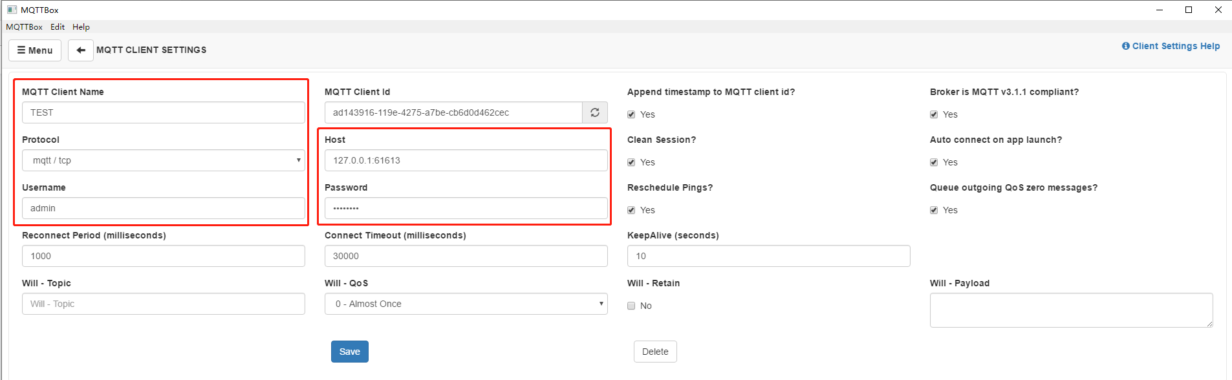
Task: Click the MQTT Client Id field
Action: [x=453, y=112]
